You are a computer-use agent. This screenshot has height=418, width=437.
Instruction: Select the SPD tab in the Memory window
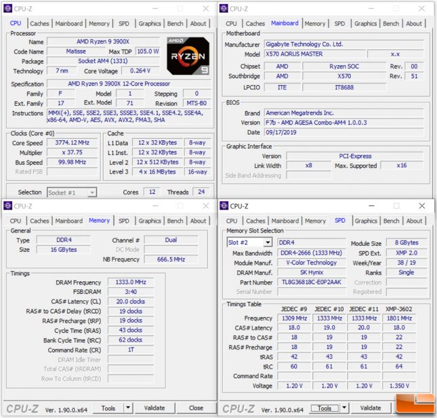tap(124, 221)
